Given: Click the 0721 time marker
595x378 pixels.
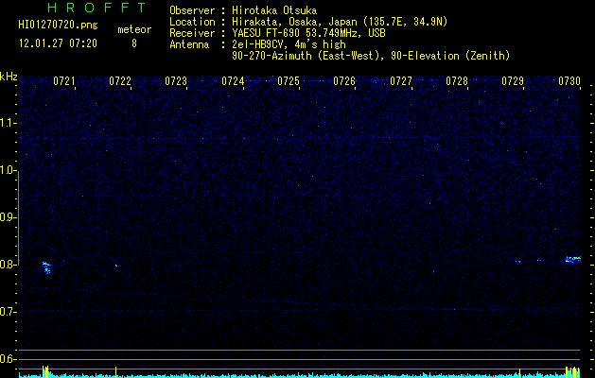Looking at the screenshot, I should 63,81.
